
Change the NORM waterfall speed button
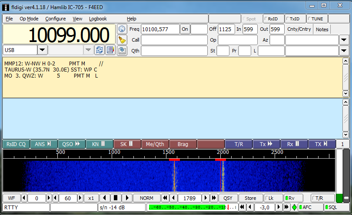(x=146, y=198)
